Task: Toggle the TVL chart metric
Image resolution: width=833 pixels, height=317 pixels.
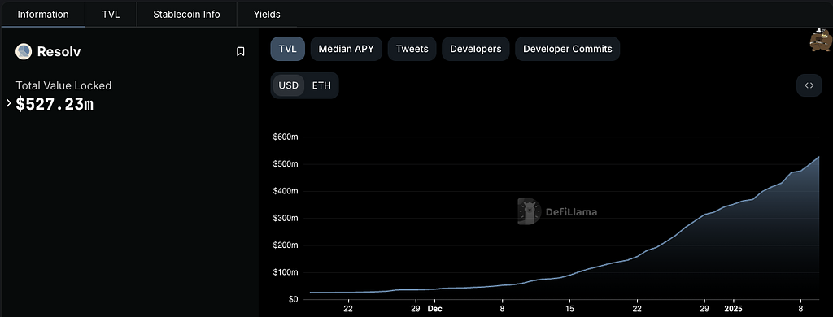Action: [287, 49]
